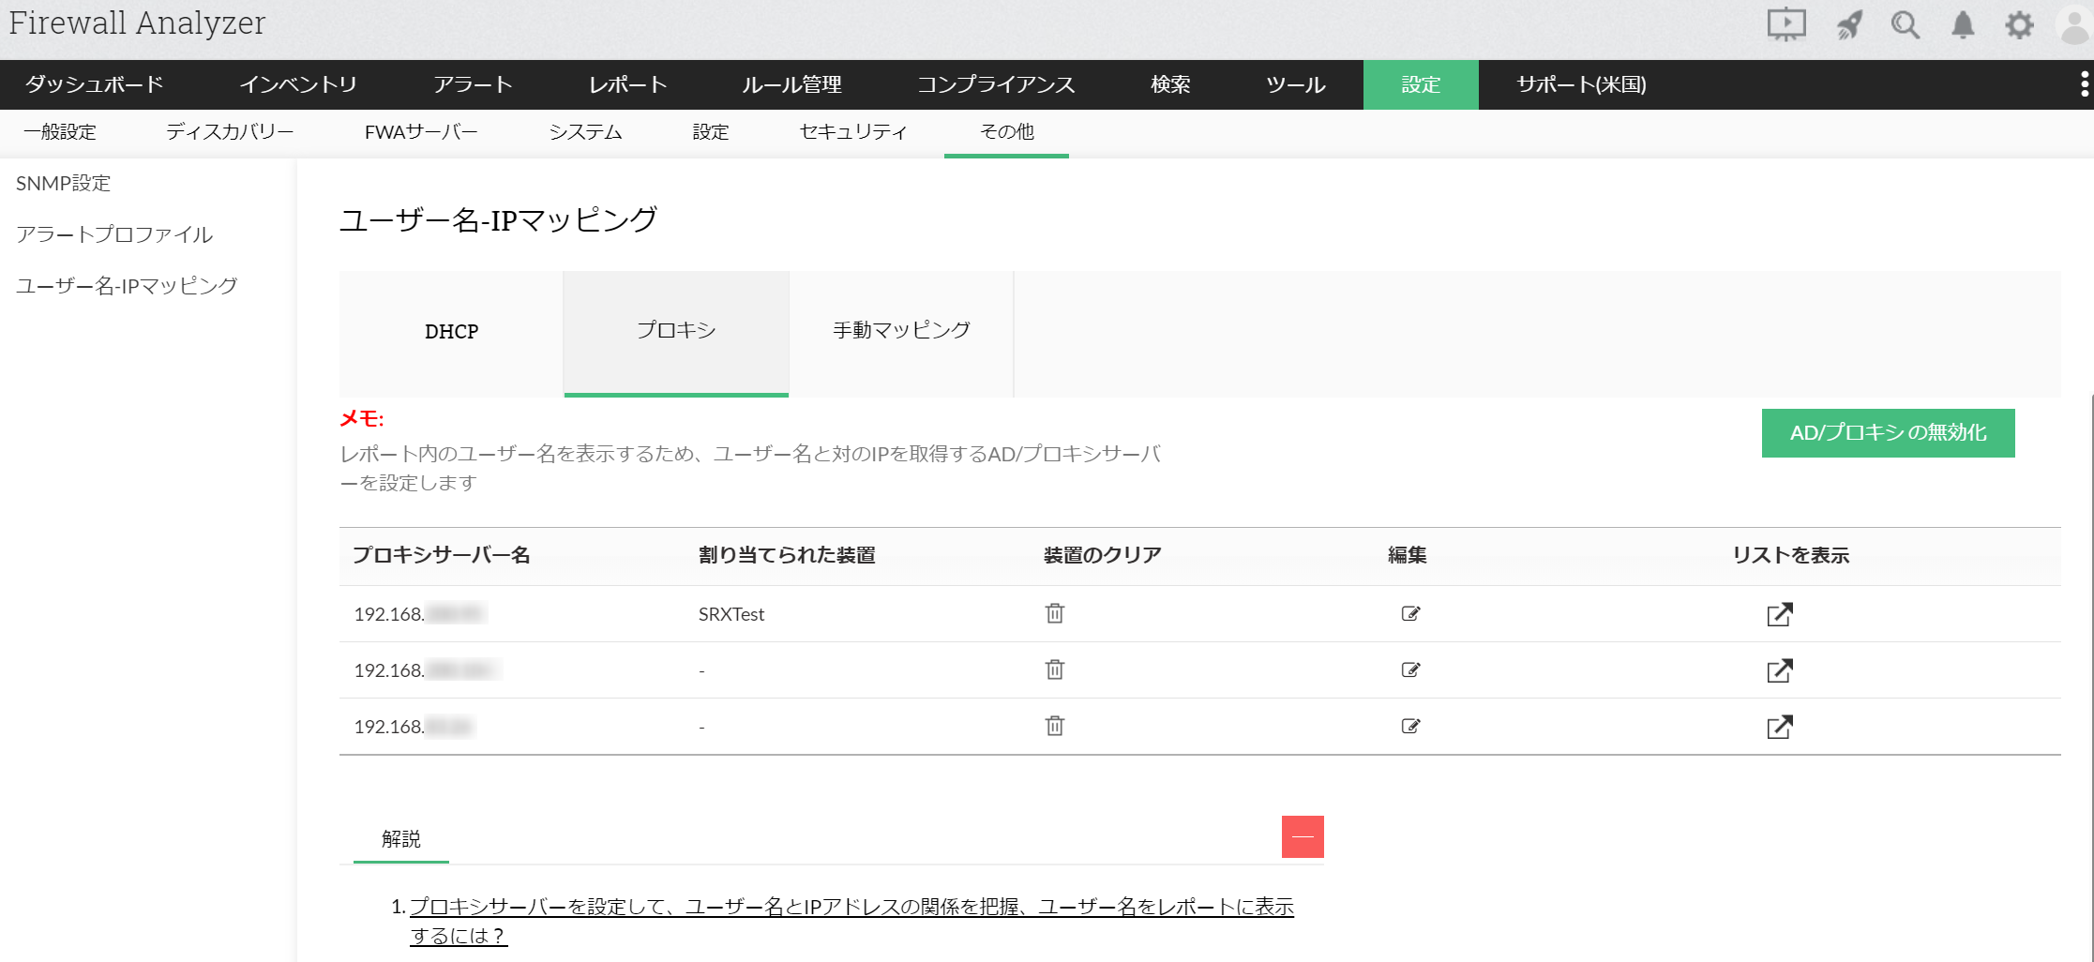
Task: Open the user profile avatar
Action: click(x=2074, y=24)
